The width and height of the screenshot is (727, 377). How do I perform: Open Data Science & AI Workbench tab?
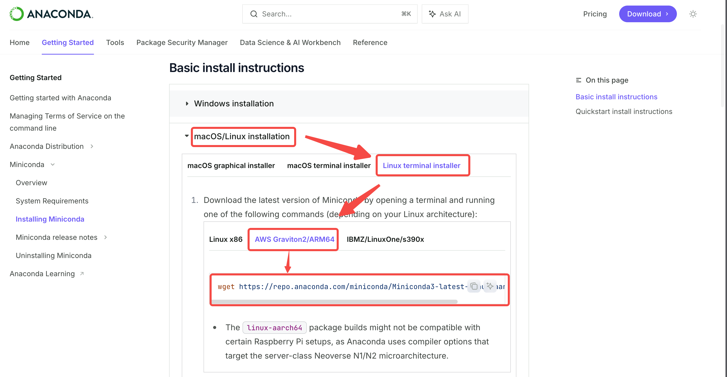290,42
